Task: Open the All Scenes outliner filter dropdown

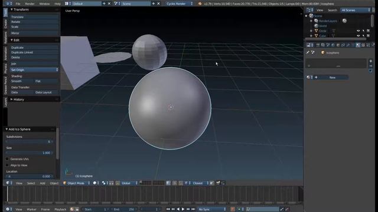Action: point(356,10)
